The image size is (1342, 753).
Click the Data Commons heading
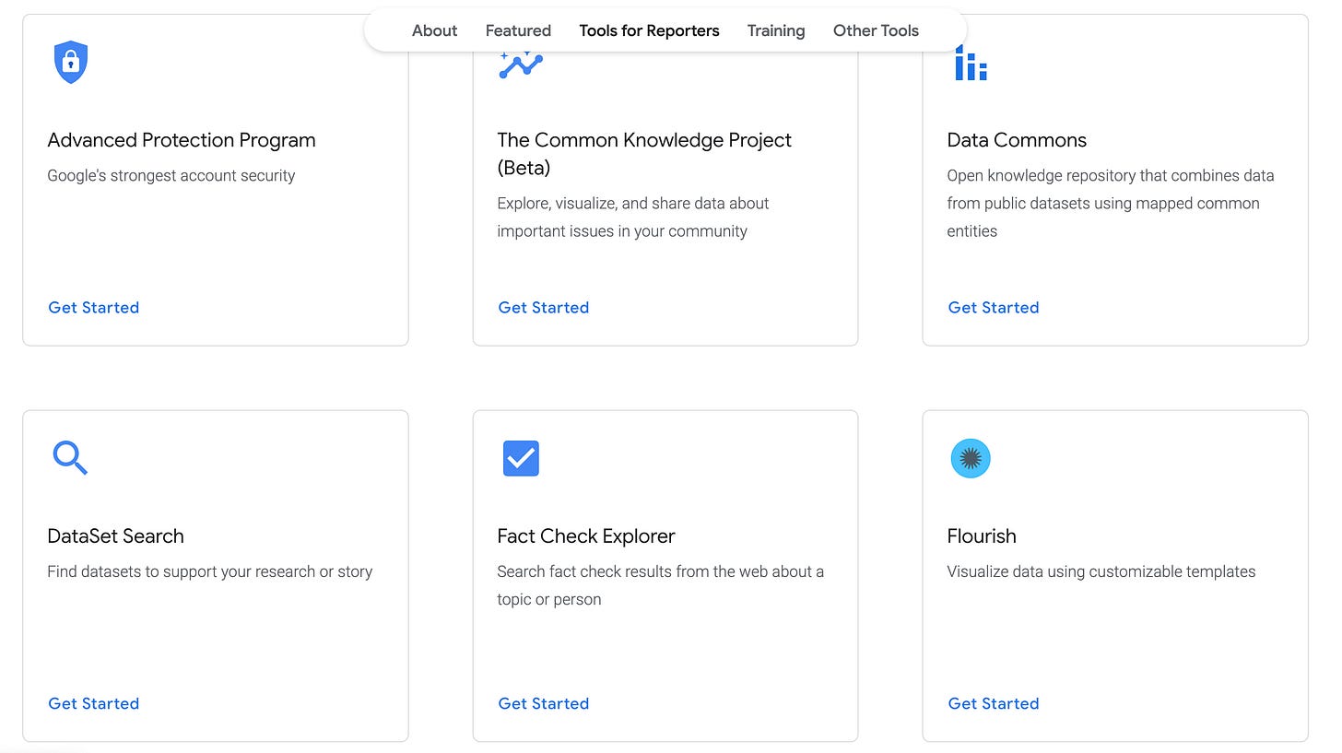(x=1017, y=140)
